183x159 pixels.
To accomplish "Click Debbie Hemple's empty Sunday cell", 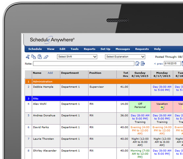I will click(x=140, y=90).
